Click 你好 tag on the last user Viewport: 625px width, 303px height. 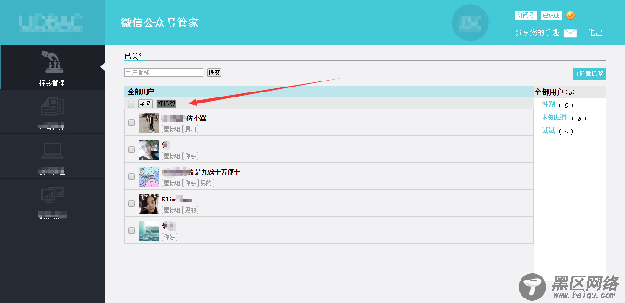pyautogui.click(x=170, y=238)
